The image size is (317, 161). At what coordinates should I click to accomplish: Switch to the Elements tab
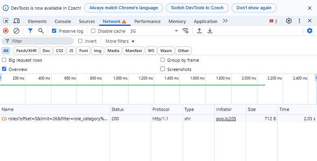click(x=37, y=21)
